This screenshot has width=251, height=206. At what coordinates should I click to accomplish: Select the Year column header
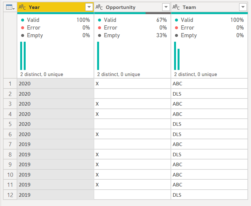pos(55,7)
